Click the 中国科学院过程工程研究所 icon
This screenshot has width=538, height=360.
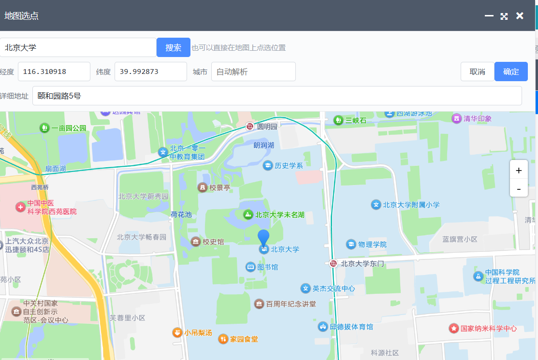tap(478, 276)
